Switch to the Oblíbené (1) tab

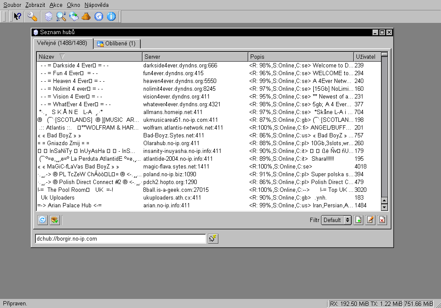(x=117, y=44)
